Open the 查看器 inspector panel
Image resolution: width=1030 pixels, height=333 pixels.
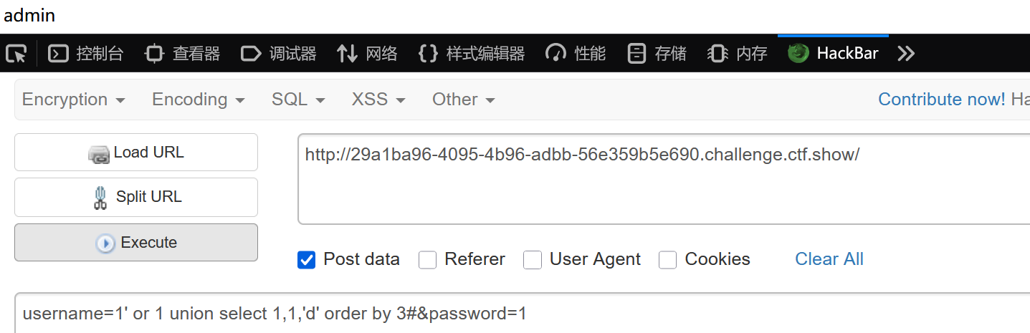point(182,53)
